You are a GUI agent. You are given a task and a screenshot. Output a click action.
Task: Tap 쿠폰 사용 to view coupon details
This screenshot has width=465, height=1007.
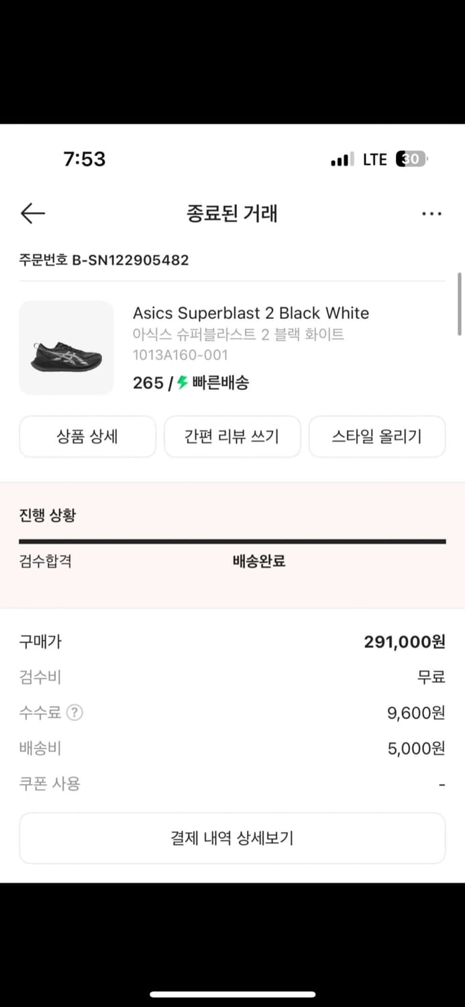(50, 783)
